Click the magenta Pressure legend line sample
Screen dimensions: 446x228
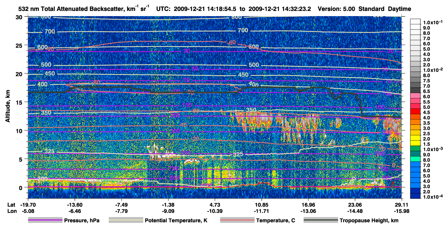45,220
